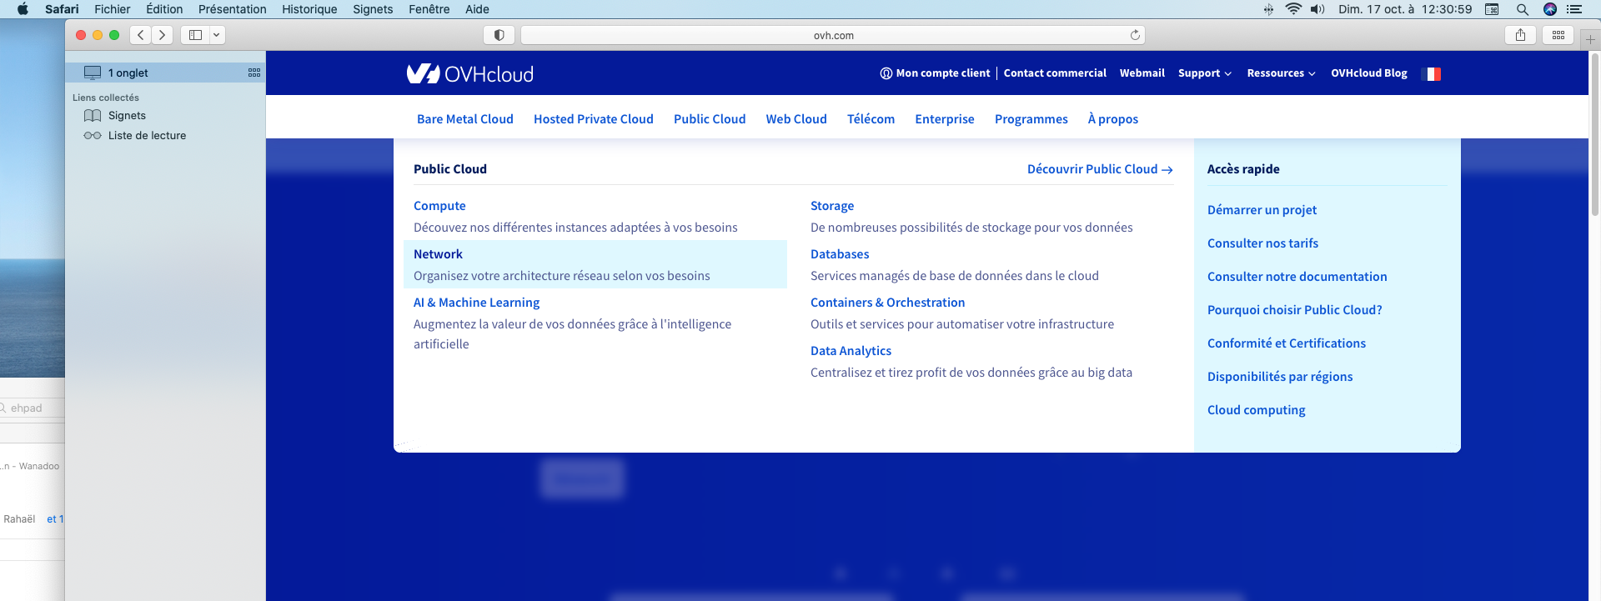Open the Notification Center list icon
This screenshot has width=1601, height=601.
[x=1574, y=9]
